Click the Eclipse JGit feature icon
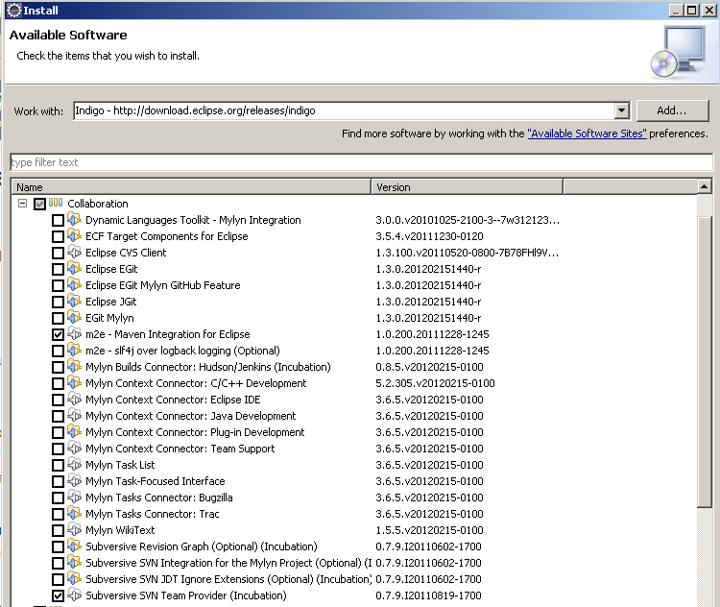 click(74, 301)
